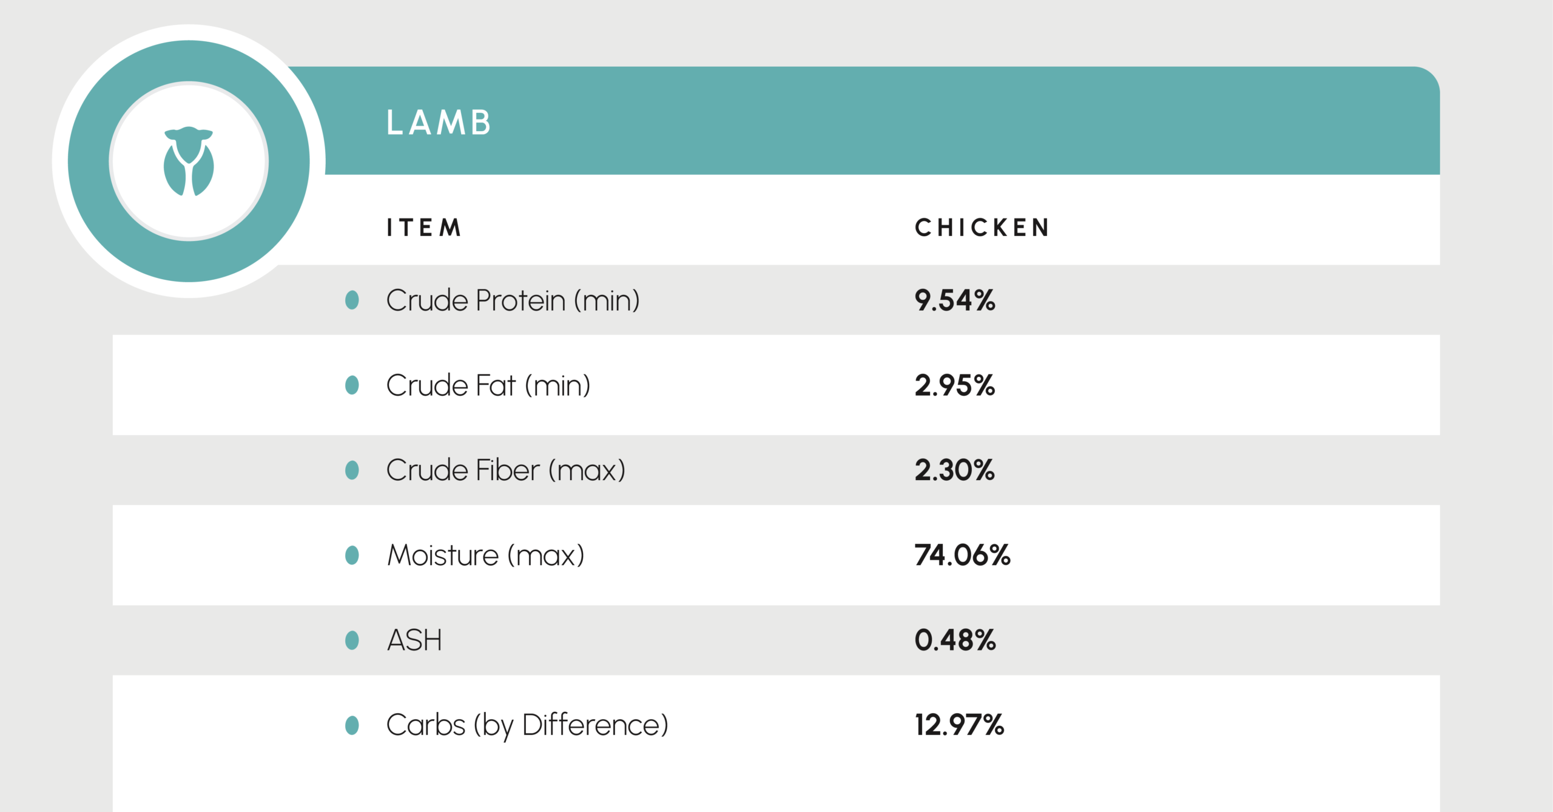Click the 0.48% ash value
This screenshot has height=812, width=1553.
[955, 640]
